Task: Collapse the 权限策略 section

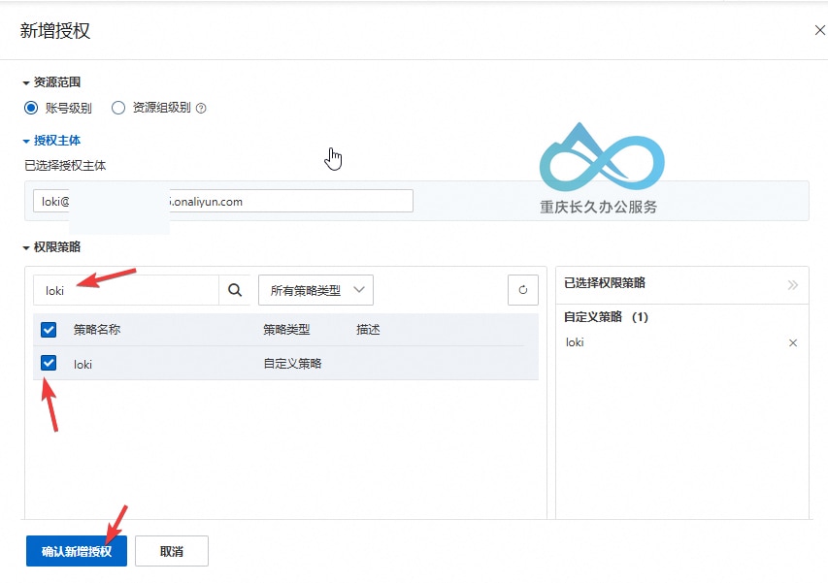Action: coord(51,247)
